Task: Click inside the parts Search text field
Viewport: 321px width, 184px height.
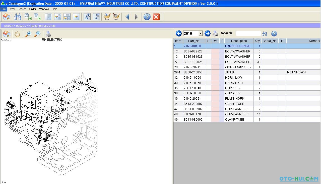Action: pos(248,33)
